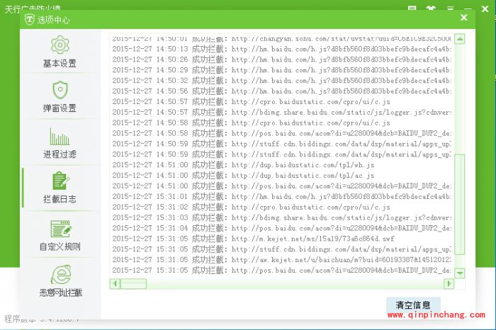Click the shield logo beside 选项中心
Screen dimensions: 496x330
click(30, 20)
